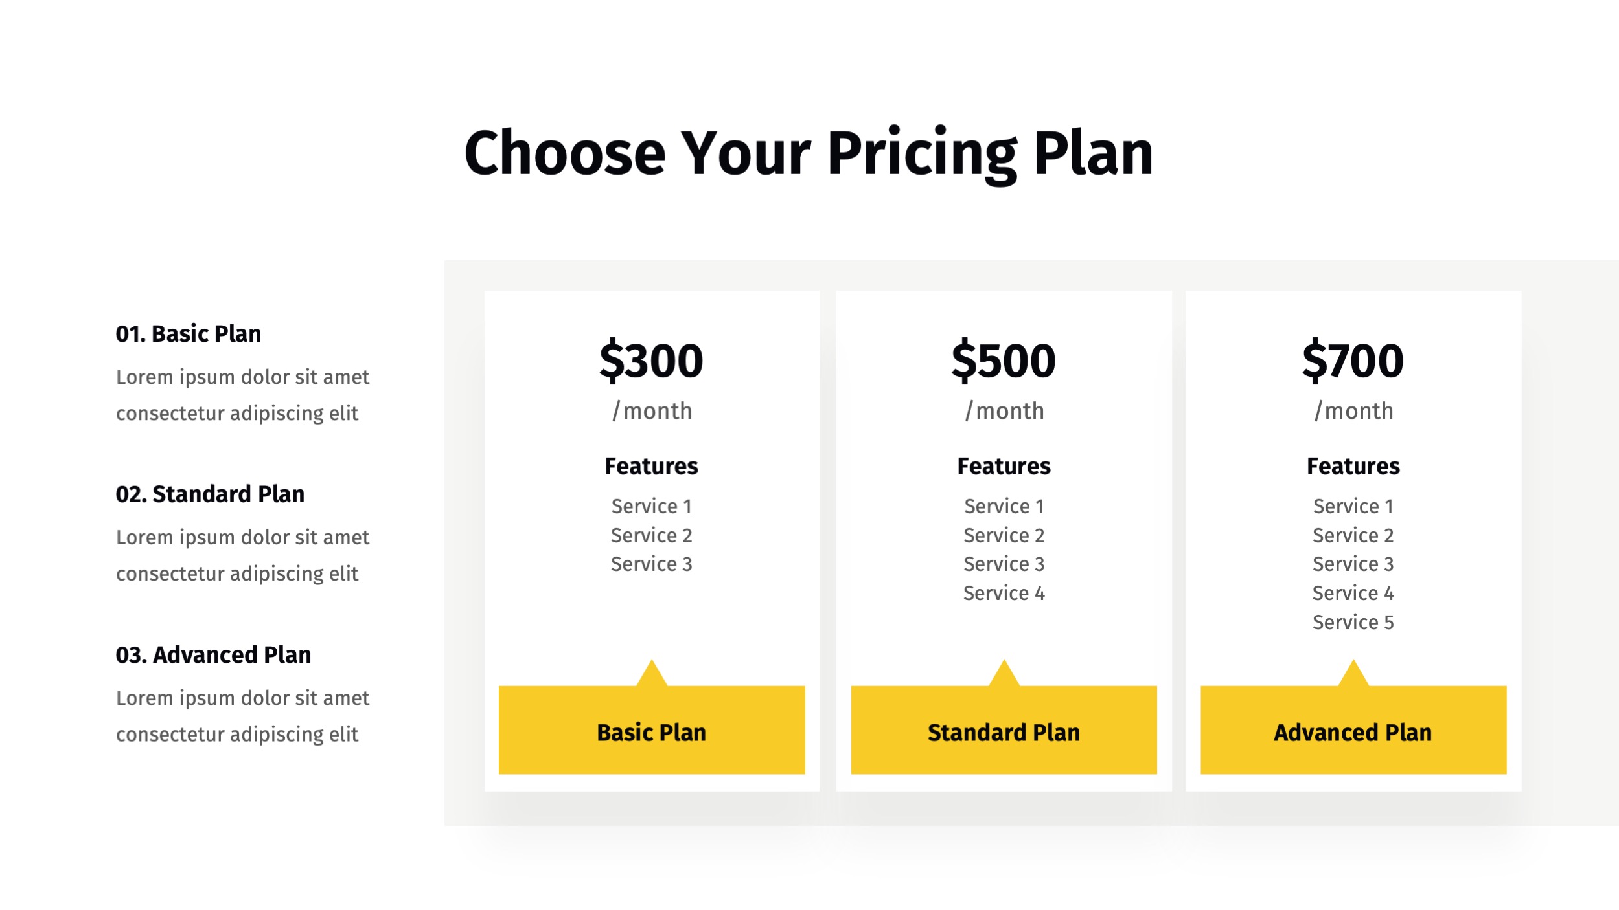The height and width of the screenshot is (910, 1619).
Task: Click the "Choose Your Pricing Plan" title
Action: pos(809,153)
